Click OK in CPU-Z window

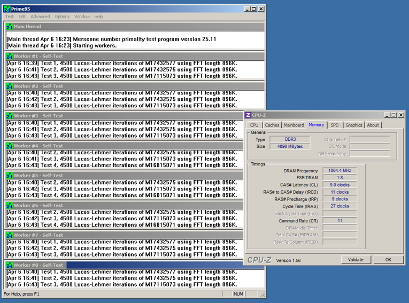(x=388, y=260)
